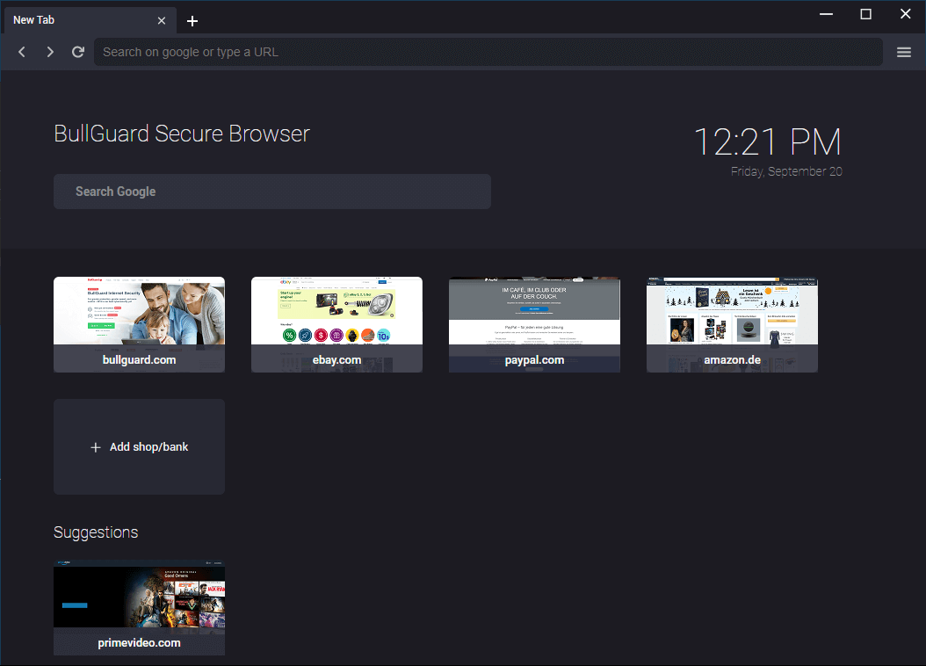The image size is (926, 666).
Task: Click the address bar at the top
Action: coord(488,52)
